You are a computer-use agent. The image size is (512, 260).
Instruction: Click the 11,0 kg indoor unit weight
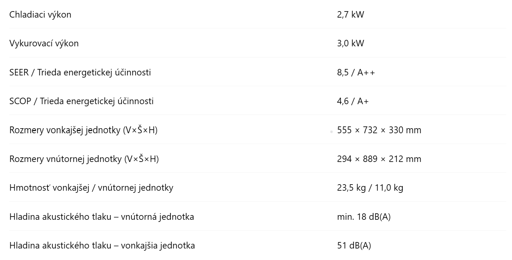click(390, 188)
